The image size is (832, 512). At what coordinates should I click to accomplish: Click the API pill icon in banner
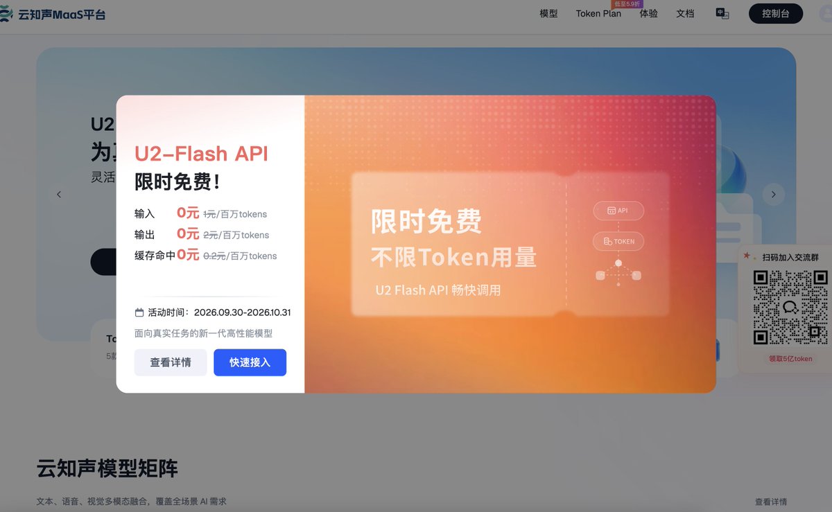(x=618, y=211)
